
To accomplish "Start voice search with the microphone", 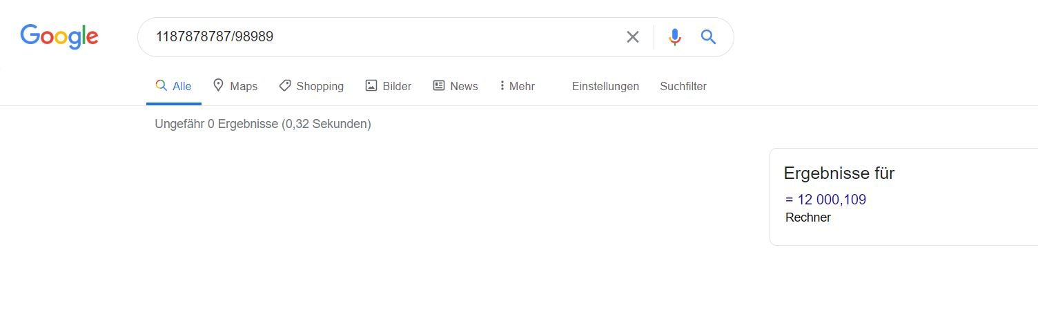I will [x=674, y=37].
